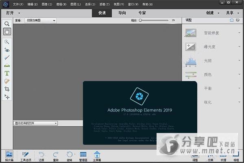Click the 相框 button in bottom bar
Image resolution: width=244 pixels, height=163 pixels.
tap(236, 157)
